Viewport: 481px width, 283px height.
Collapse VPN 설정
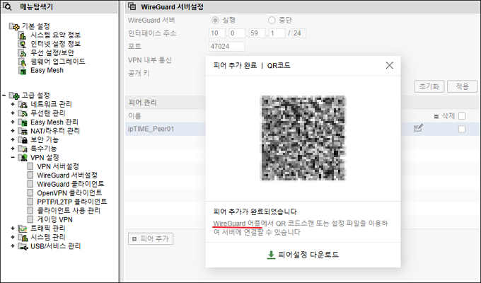point(13,158)
